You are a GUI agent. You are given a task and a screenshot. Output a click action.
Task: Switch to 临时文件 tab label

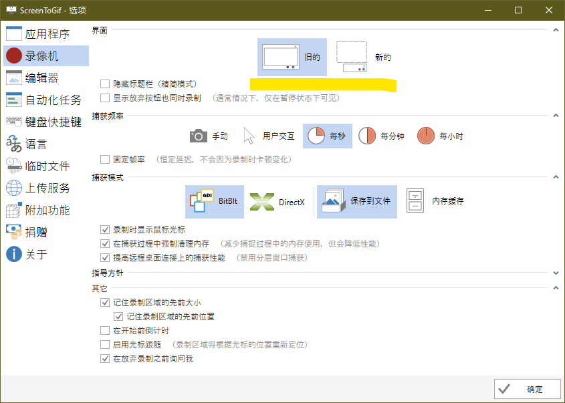pos(47,166)
